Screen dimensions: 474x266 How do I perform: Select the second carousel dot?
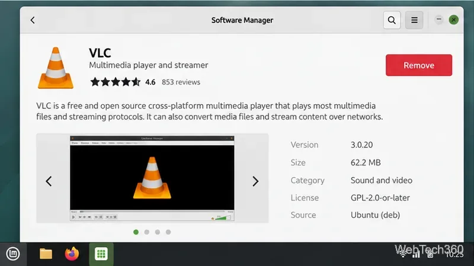[147, 232]
